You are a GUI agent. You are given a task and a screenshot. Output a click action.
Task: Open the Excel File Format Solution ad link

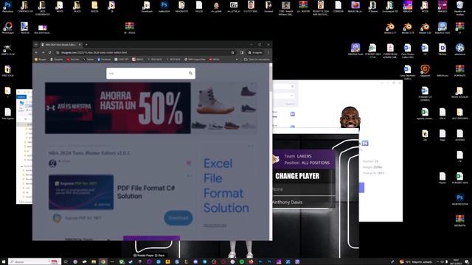point(226,185)
